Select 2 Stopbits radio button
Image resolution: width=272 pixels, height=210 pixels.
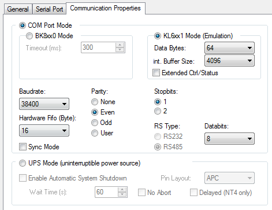click(158, 111)
